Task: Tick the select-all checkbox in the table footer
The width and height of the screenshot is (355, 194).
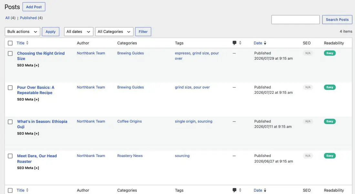Action: 10,190
